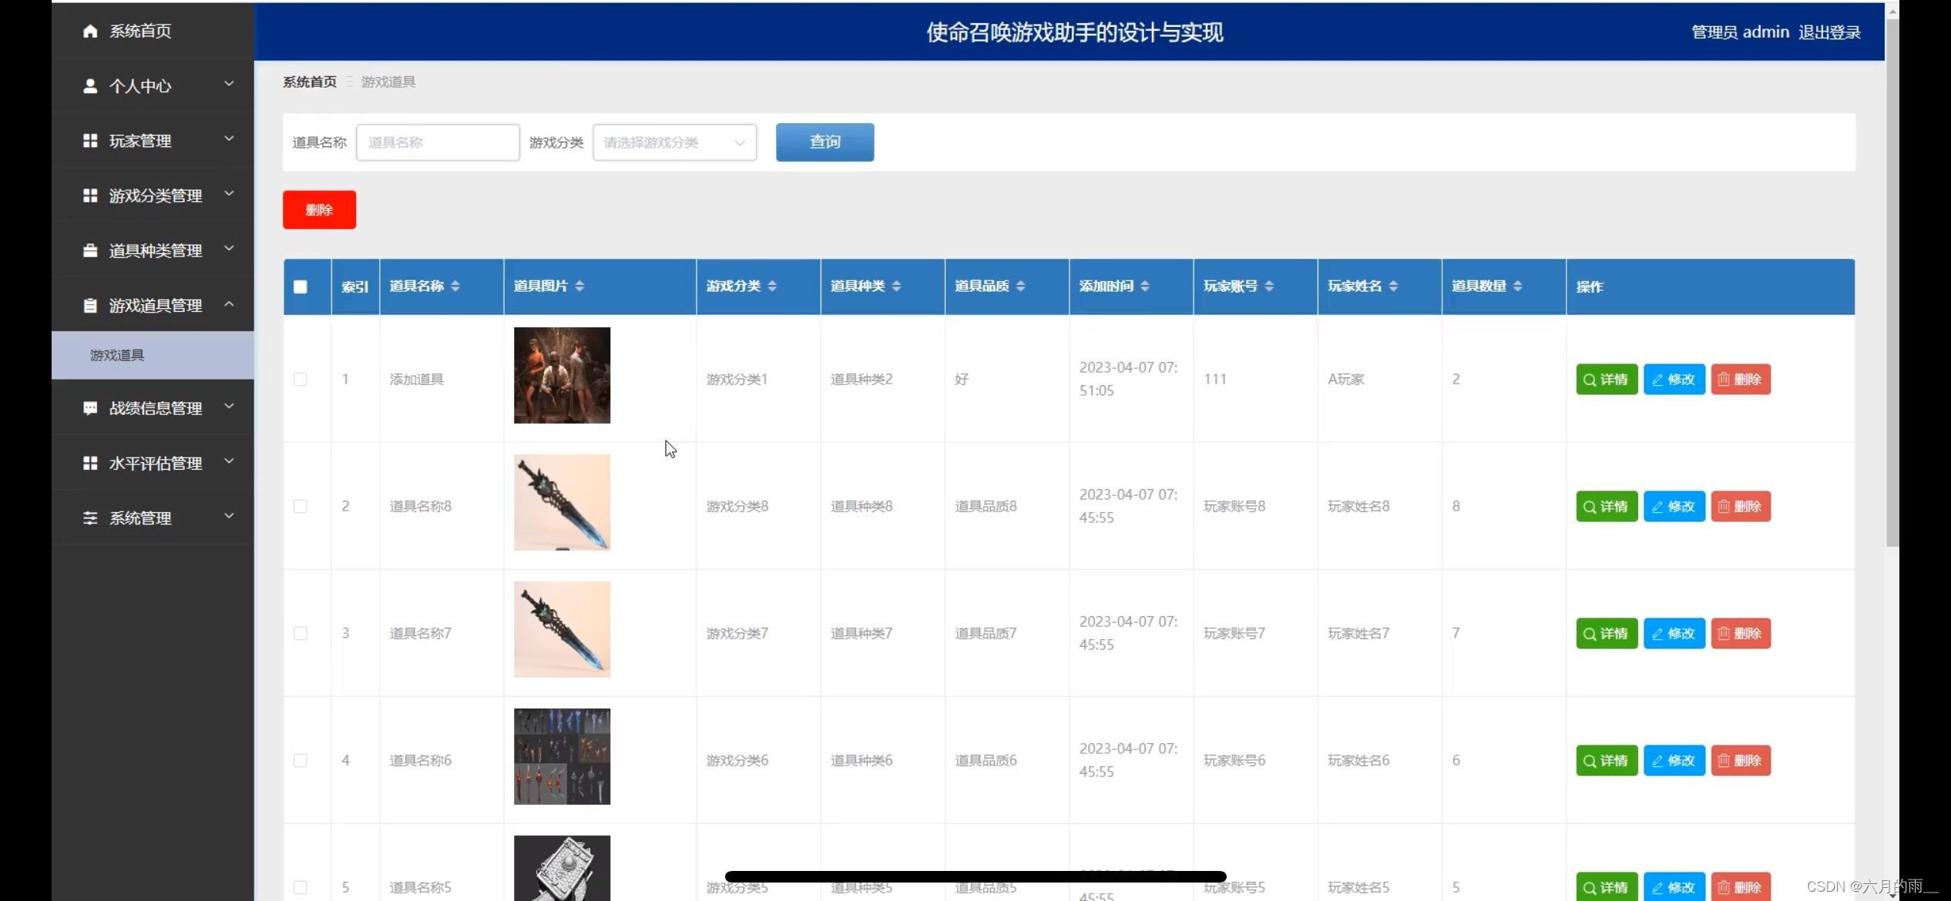Click the home icon beside 系统首页
The width and height of the screenshot is (1951, 901).
pos(90,31)
